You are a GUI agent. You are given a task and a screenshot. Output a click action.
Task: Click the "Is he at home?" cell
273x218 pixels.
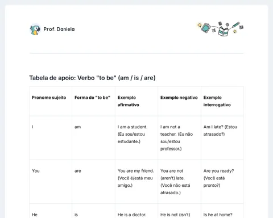(x=222, y=211)
